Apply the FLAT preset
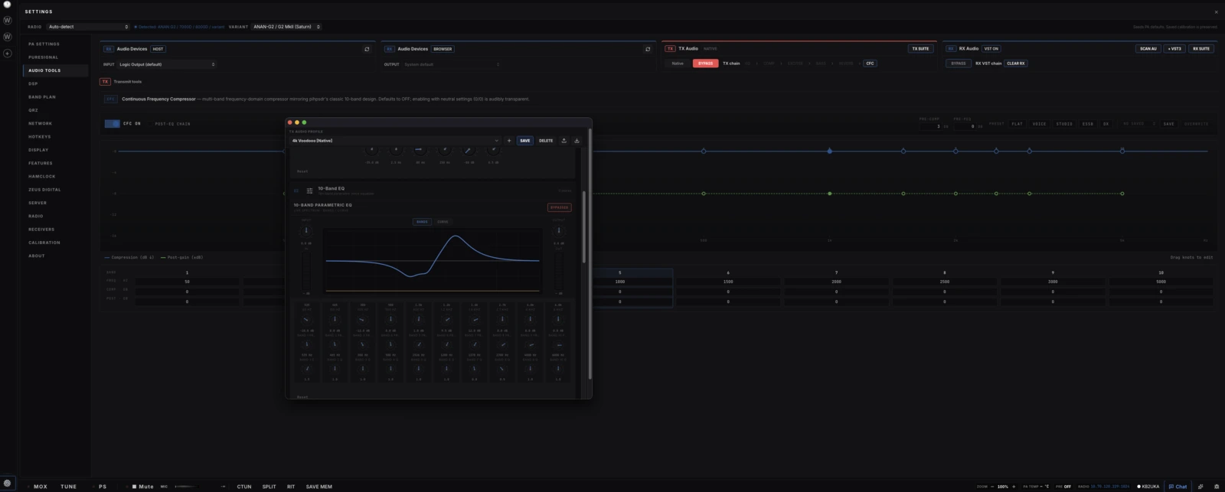Screen dimensions: 1225x492 click(x=1017, y=124)
